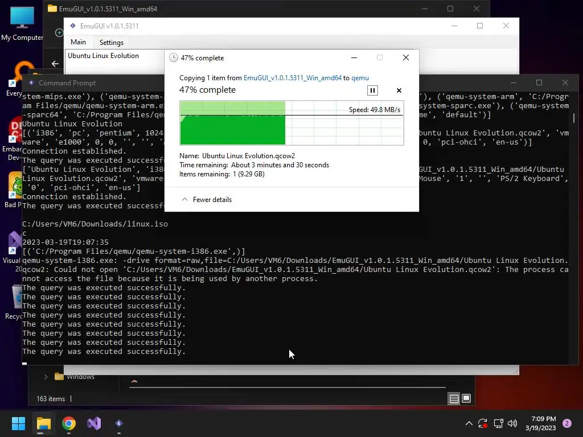
Task: Click the clock icon in copy dialog title
Action: (x=173, y=57)
